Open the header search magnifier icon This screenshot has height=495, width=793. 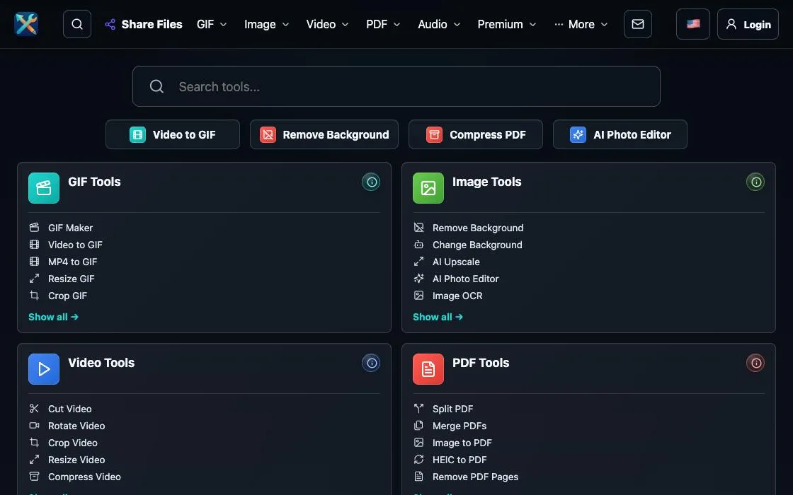point(77,24)
